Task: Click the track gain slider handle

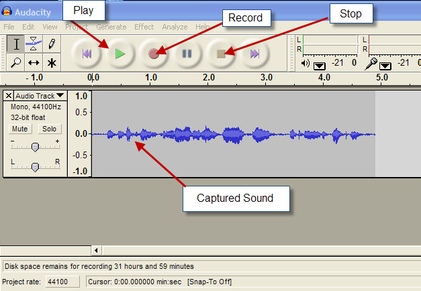Action: [x=35, y=147]
